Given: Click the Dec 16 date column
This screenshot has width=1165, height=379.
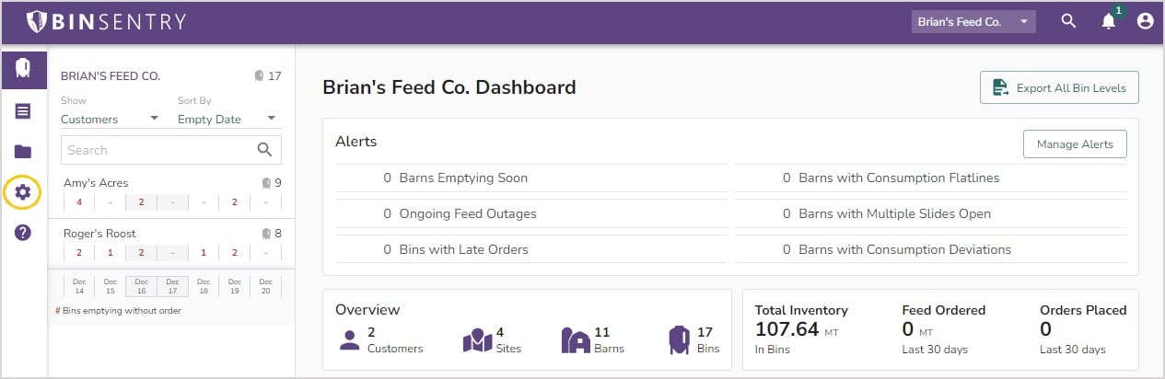Looking at the screenshot, I should 141,286.
